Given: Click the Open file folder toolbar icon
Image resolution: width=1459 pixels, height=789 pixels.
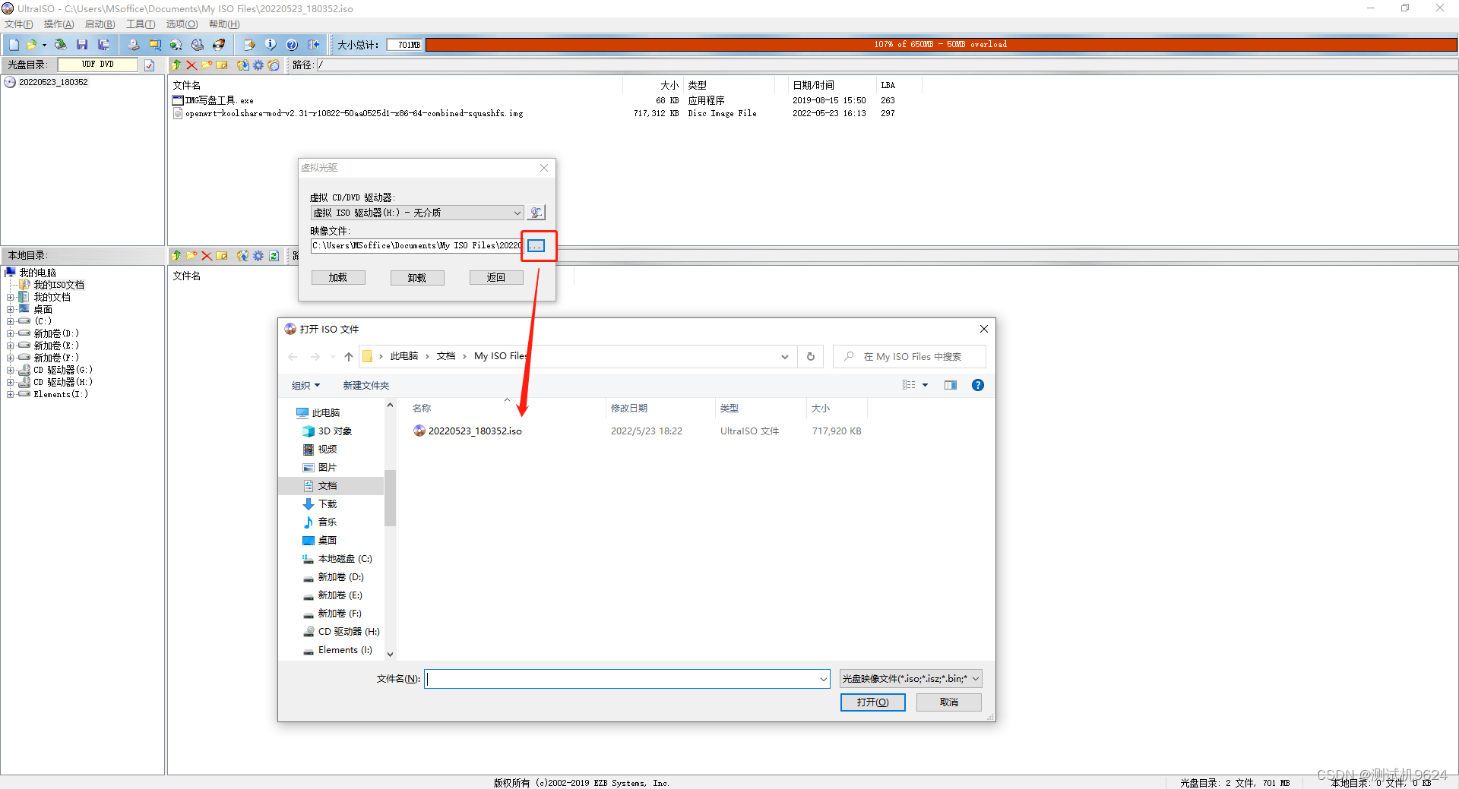Looking at the screenshot, I should [32, 45].
